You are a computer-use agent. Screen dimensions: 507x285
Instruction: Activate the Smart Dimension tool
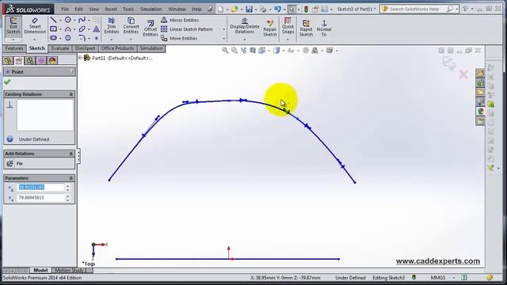pos(35,26)
